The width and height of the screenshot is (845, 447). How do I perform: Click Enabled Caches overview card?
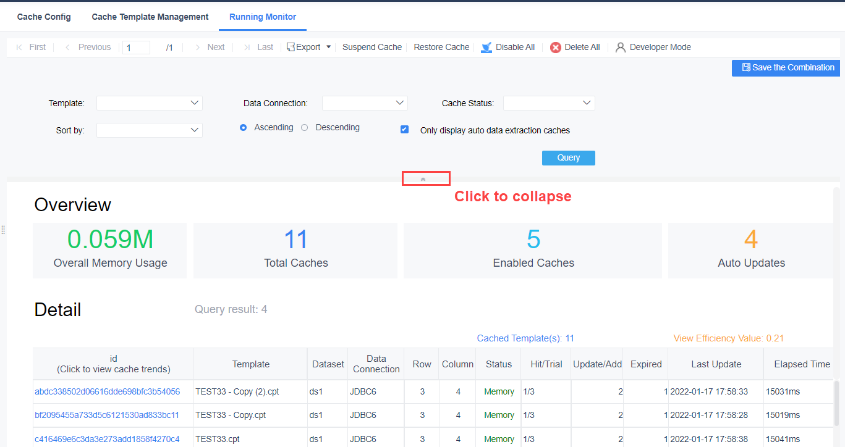pyautogui.click(x=533, y=251)
